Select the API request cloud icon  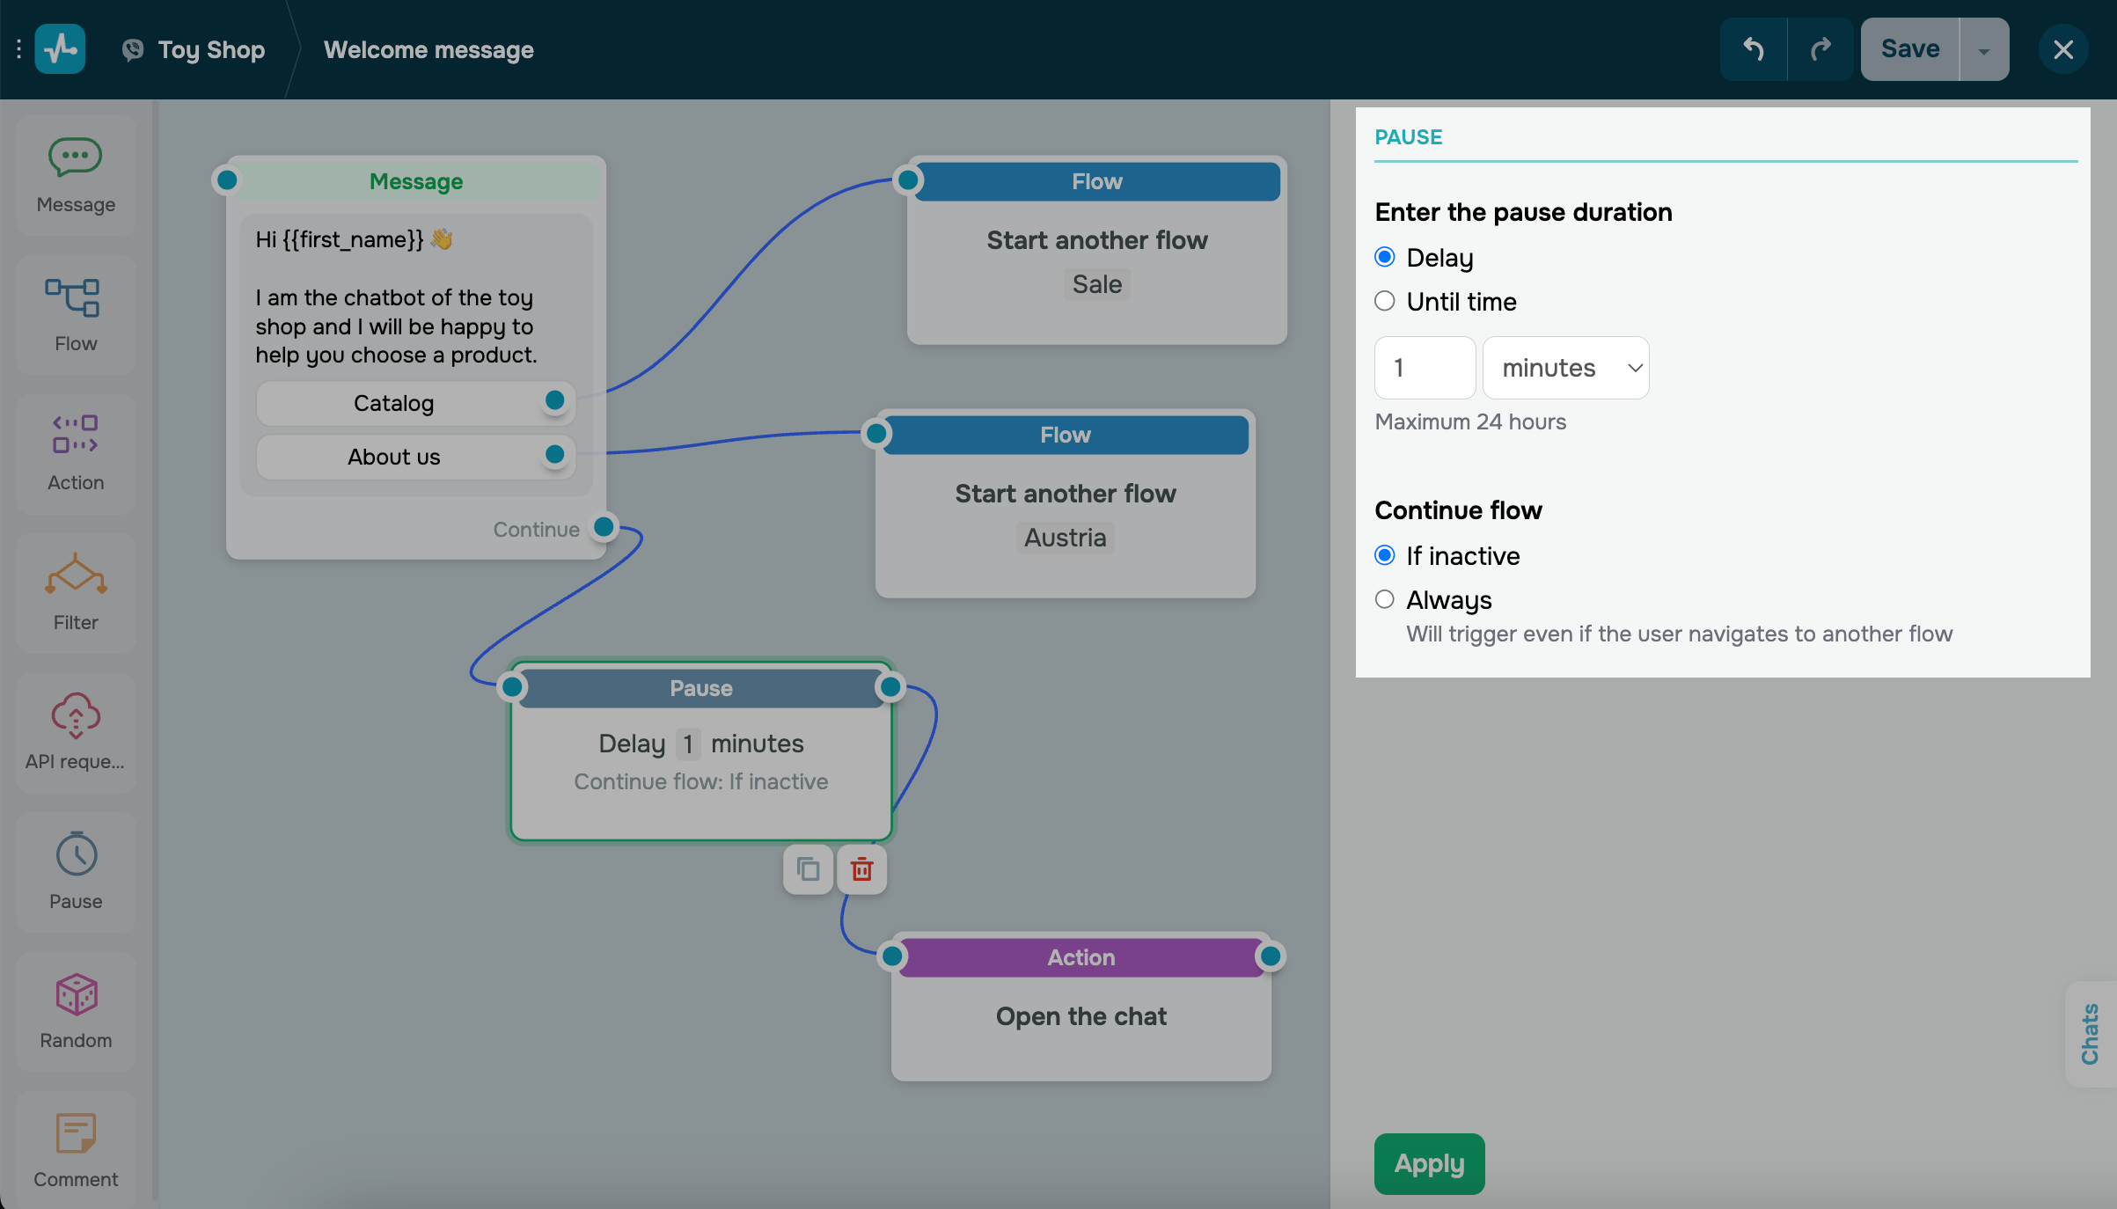[76, 714]
